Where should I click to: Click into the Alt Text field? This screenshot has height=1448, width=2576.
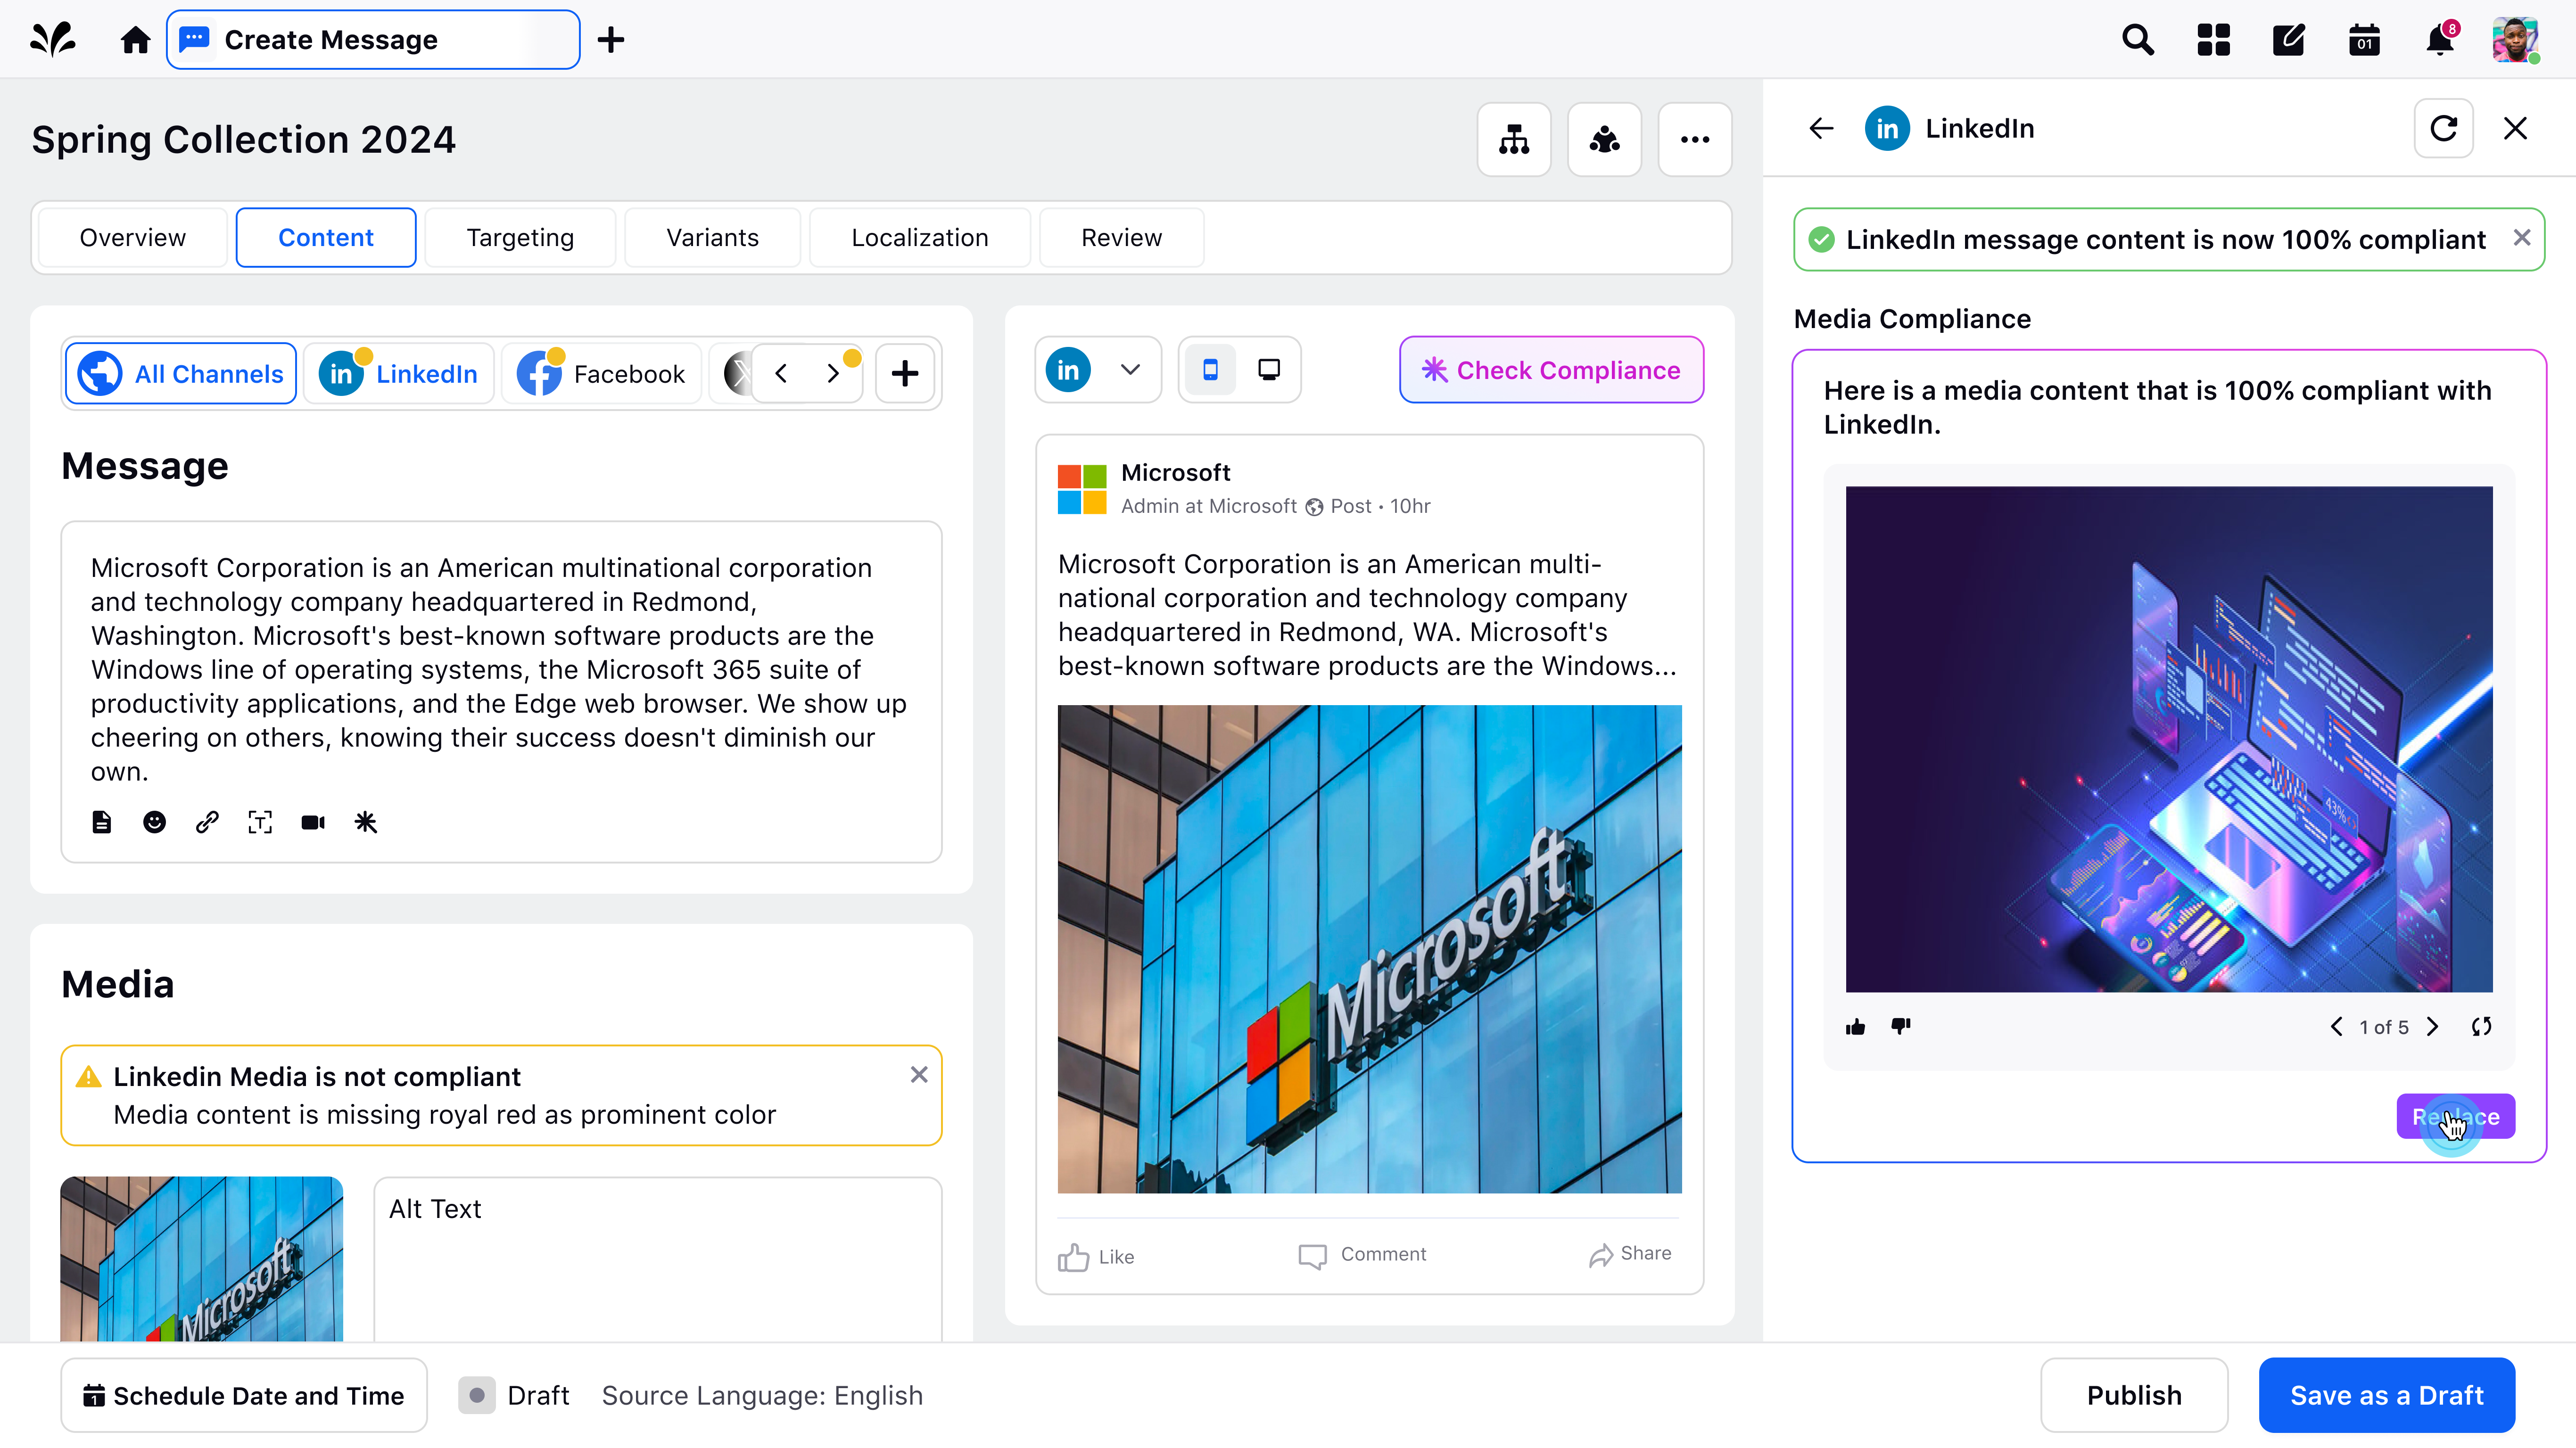click(658, 1260)
